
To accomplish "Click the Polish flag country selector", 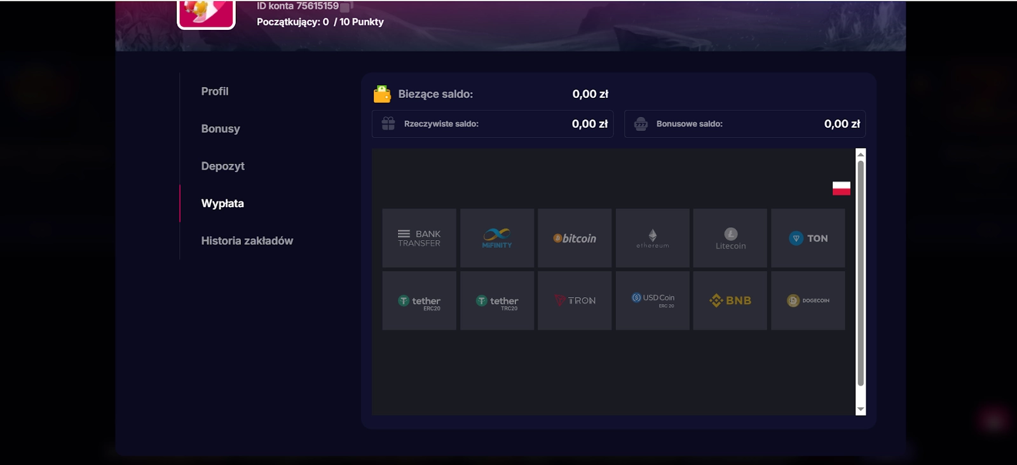I will tap(842, 188).
